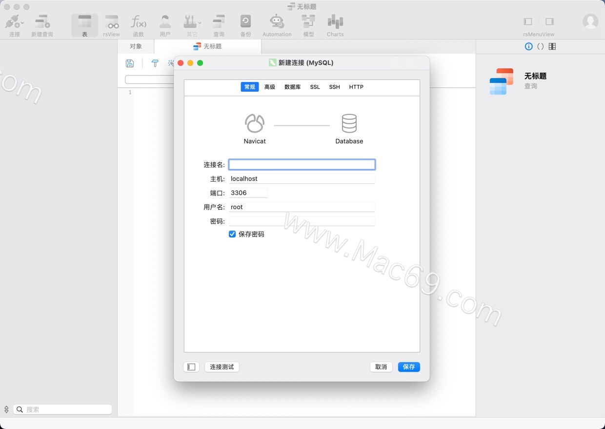Image resolution: width=605 pixels, height=429 pixels.
Task: Toggle the right sidebar pane icon
Action: [550, 21]
